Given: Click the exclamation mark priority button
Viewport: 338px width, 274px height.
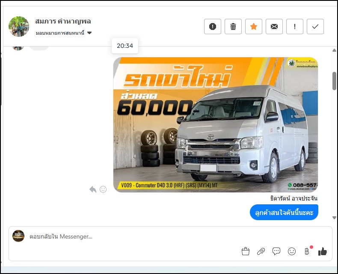Looking at the screenshot, I should point(295,27).
